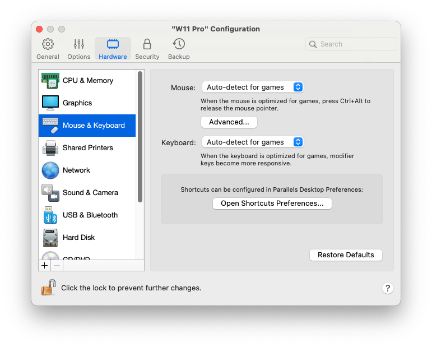Click the Advanced... mouse button
432x347 pixels.
pos(229,122)
